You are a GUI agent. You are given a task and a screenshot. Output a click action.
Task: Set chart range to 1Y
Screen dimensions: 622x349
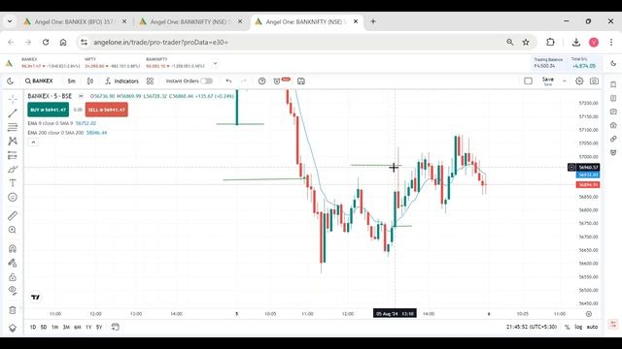(x=88, y=328)
